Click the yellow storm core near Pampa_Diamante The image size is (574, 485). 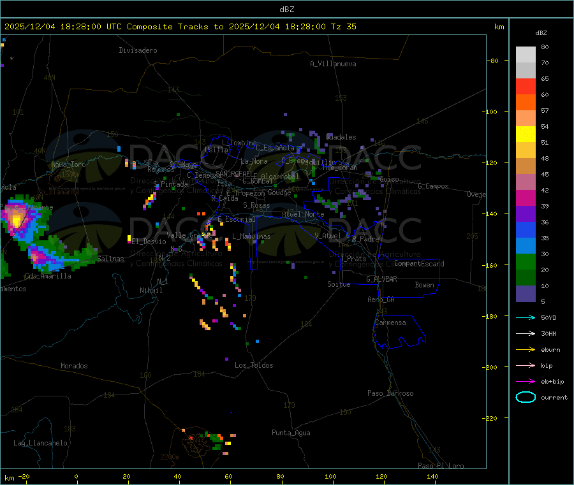pyautogui.click(x=16, y=220)
